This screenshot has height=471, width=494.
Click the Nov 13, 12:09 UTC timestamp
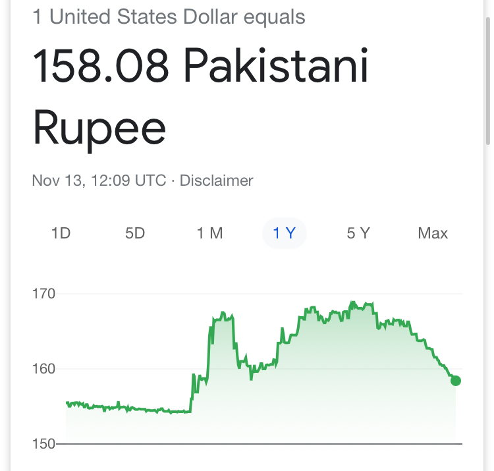tap(99, 181)
